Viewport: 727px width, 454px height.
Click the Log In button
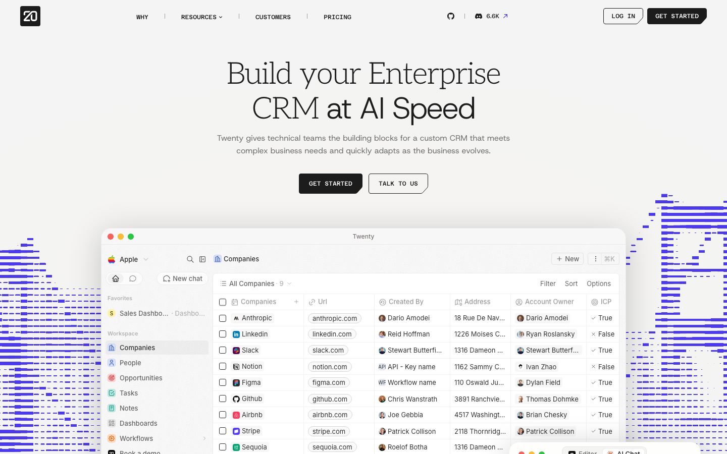coord(623,16)
